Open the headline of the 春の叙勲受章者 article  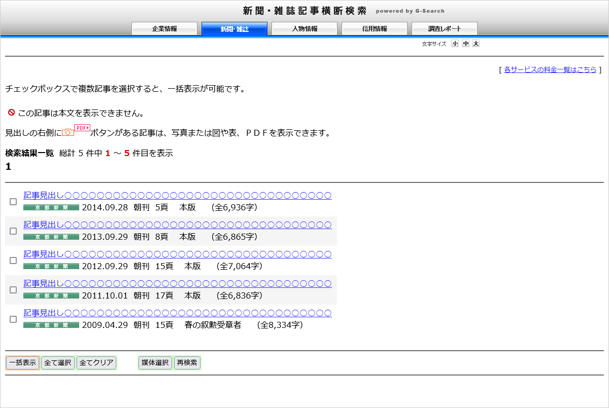[x=178, y=313]
